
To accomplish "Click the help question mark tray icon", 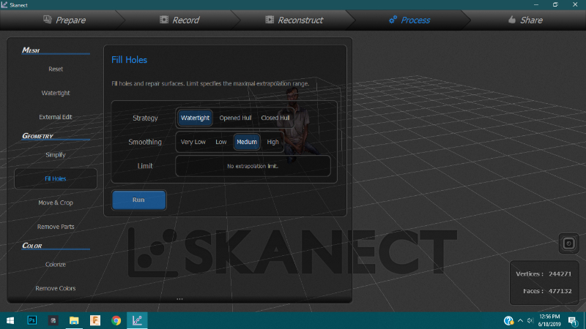I will coord(508,320).
